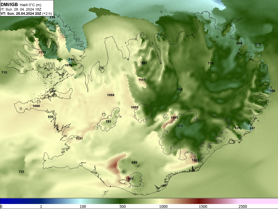This screenshot has height=209, width=278.
Task: Click the 244 height value
Action: click(71, 59)
